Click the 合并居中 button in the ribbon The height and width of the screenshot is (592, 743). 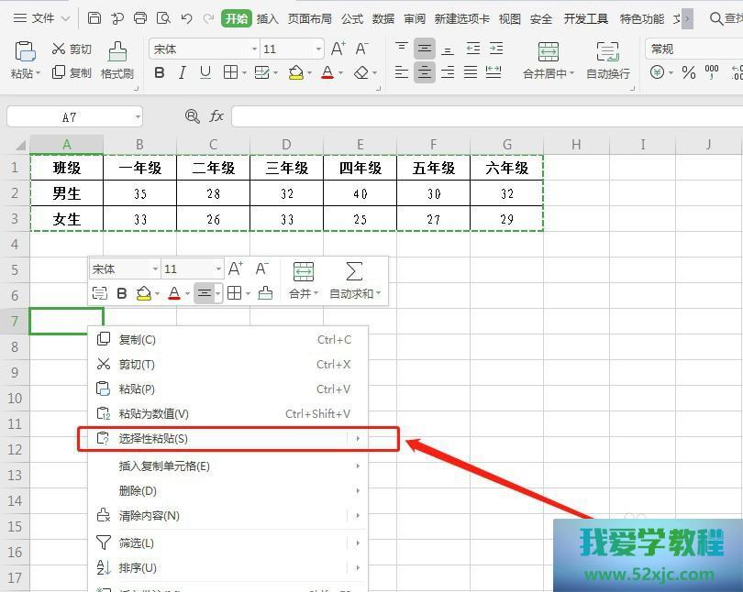pos(548,59)
